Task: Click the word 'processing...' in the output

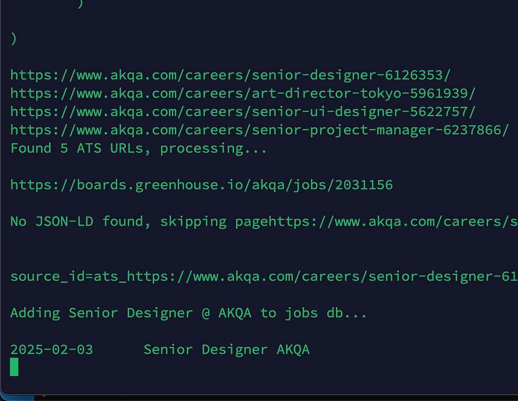Action: (213, 148)
